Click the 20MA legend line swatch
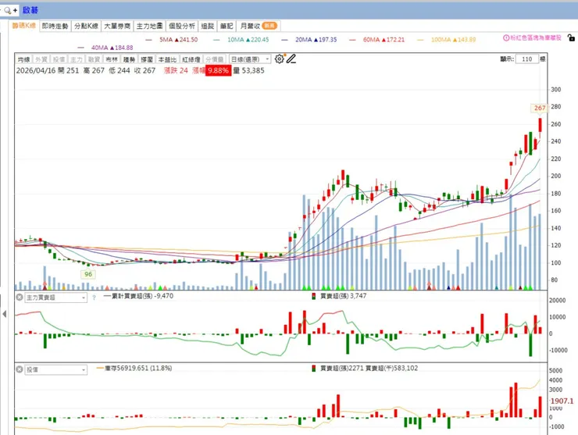This screenshot has width=578, height=435. point(284,40)
